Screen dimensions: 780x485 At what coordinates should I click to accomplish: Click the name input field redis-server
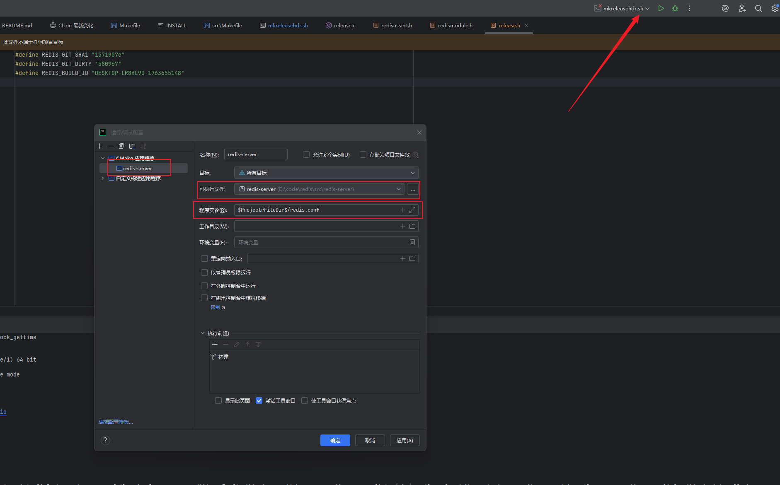[255, 154]
